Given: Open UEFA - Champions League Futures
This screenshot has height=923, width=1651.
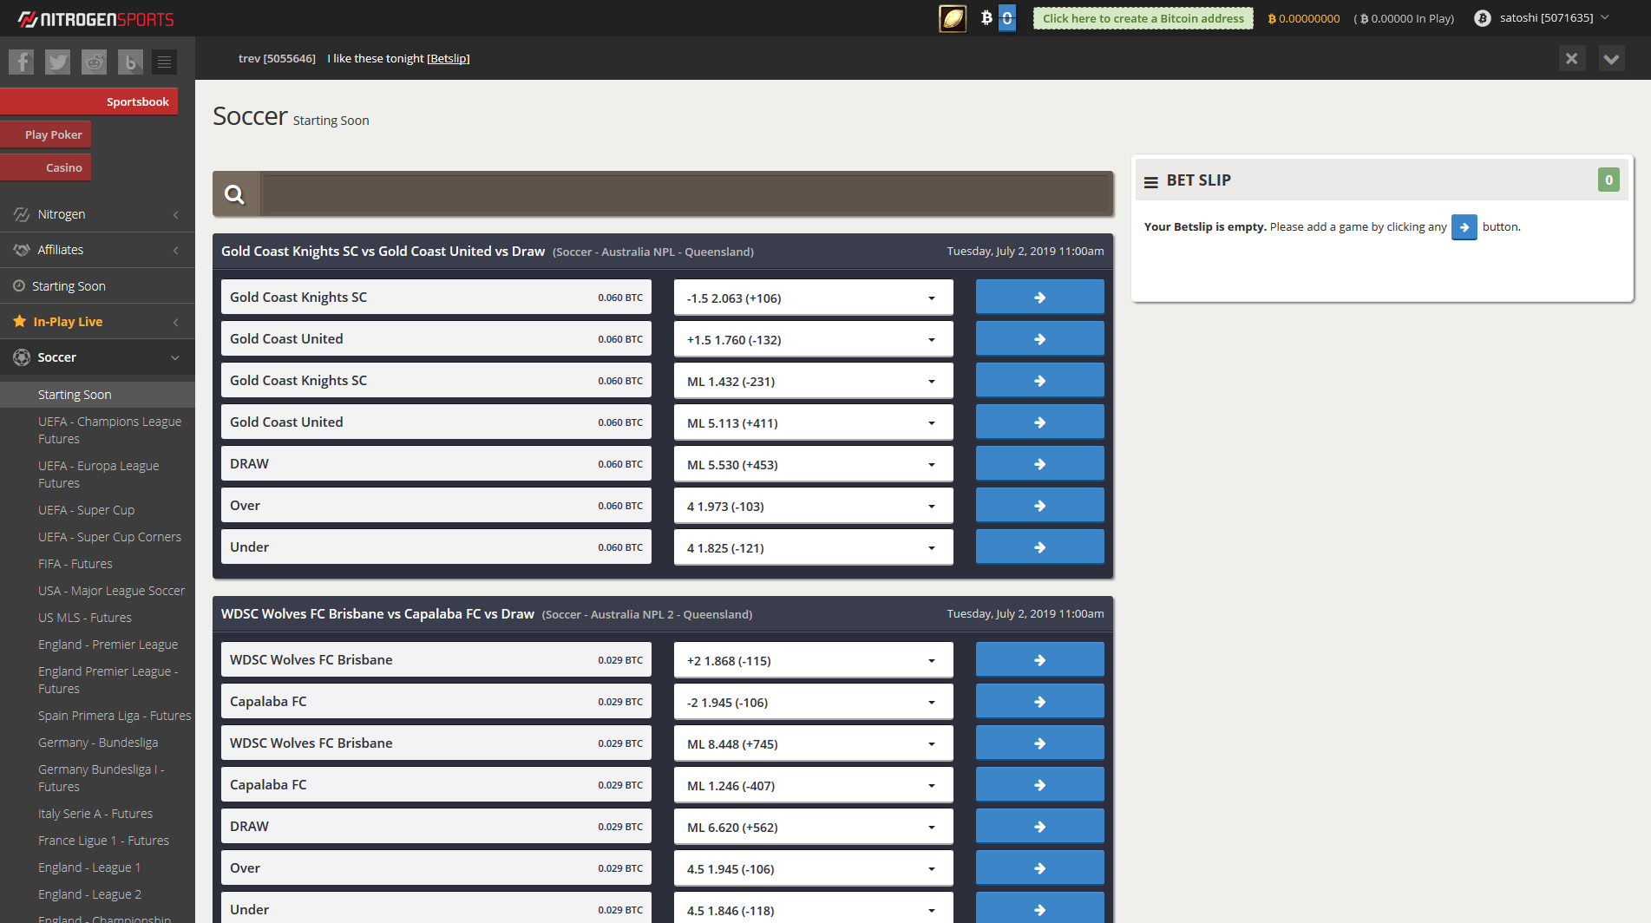Looking at the screenshot, I should tap(109, 430).
